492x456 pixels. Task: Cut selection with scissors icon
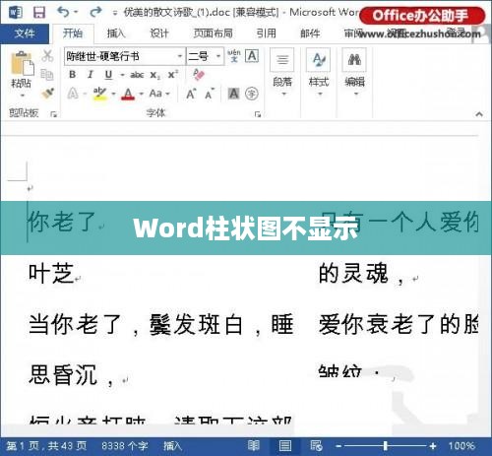click(47, 55)
